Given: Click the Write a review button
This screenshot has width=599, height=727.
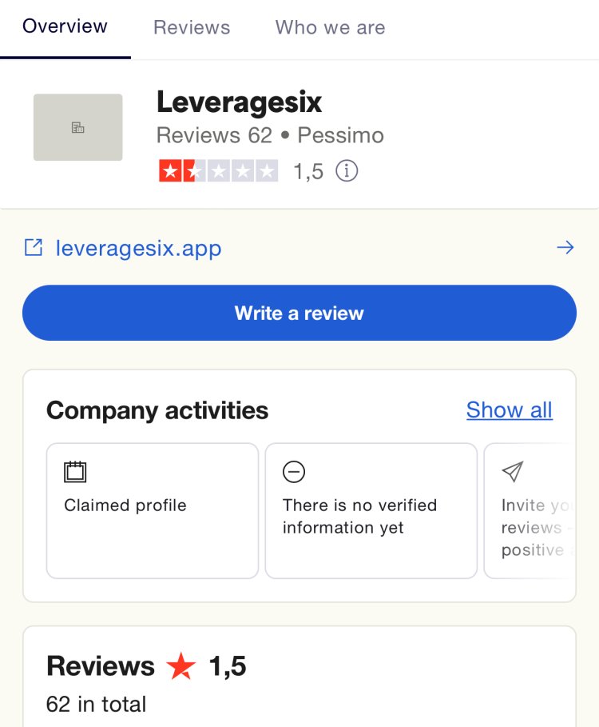Looking at the screenshot, I should tap(299, 313).
